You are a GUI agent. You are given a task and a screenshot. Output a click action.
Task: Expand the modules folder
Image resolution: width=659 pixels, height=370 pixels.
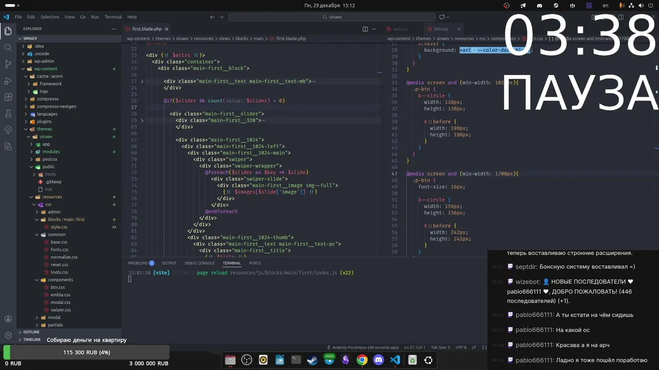pyautogui.click(x=69, y=152)
